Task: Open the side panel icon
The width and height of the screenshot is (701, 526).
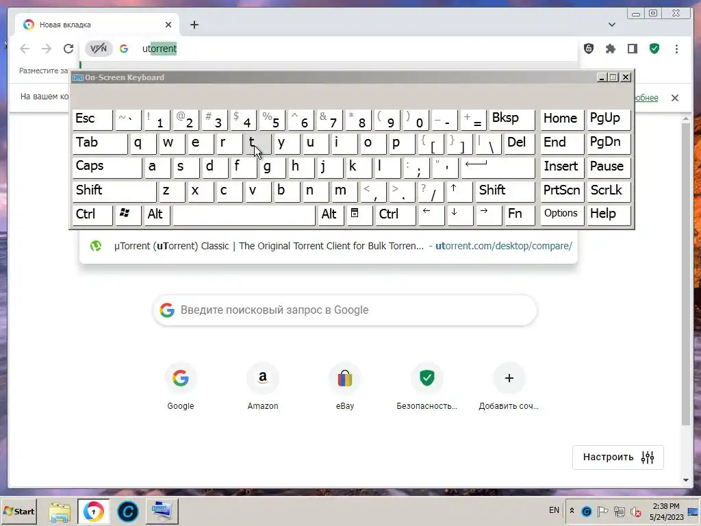Action: coord(632,49)
